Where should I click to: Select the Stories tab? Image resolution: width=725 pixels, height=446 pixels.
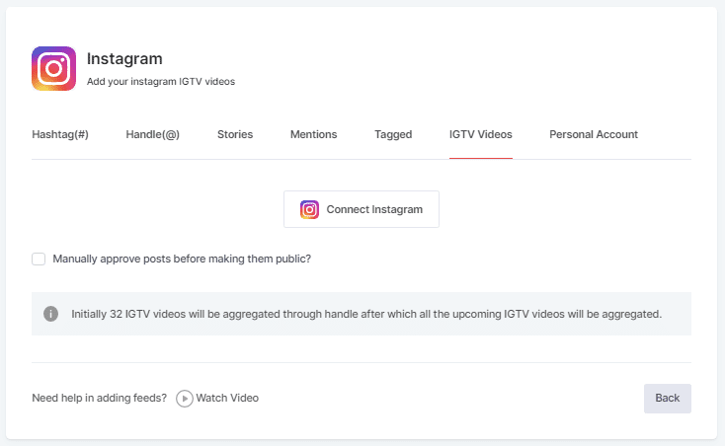[x=235, y=134]
